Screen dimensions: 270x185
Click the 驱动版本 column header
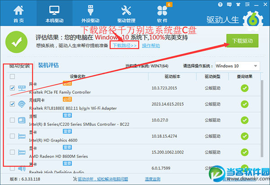[x=172, y=77]
